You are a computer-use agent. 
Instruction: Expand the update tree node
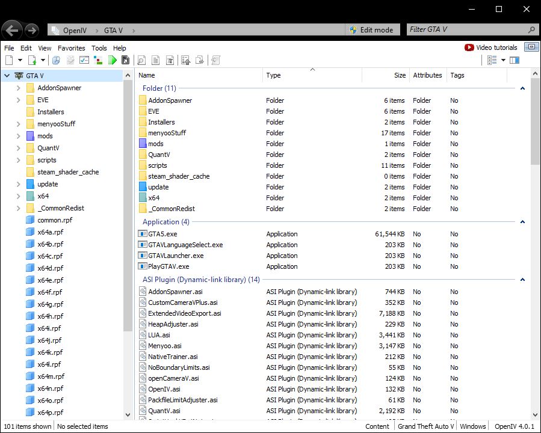[19, 184]
